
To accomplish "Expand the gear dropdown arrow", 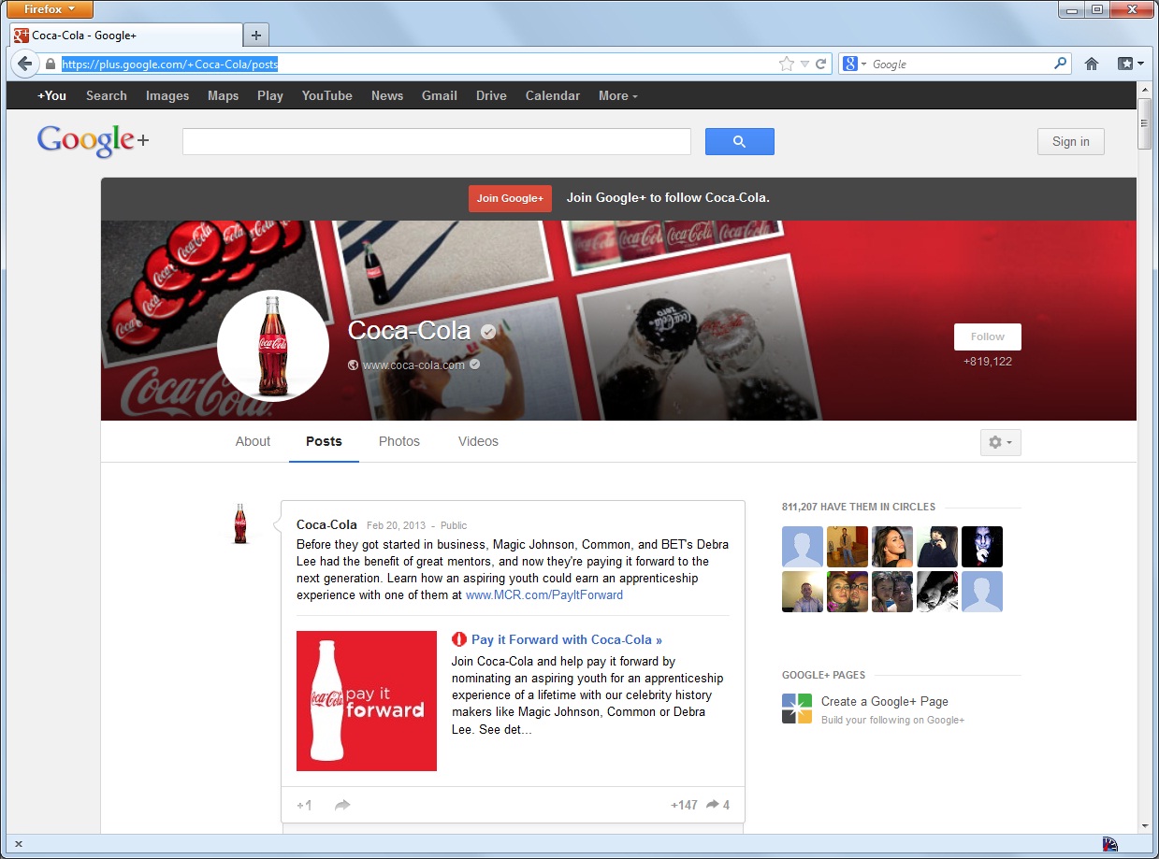I will pyautogui.click(x=1008, y=442).
